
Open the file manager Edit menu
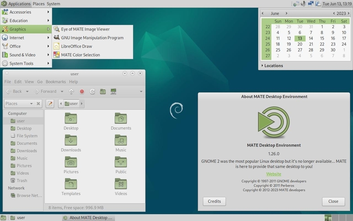pyautogui.click(x=18, y=82)
